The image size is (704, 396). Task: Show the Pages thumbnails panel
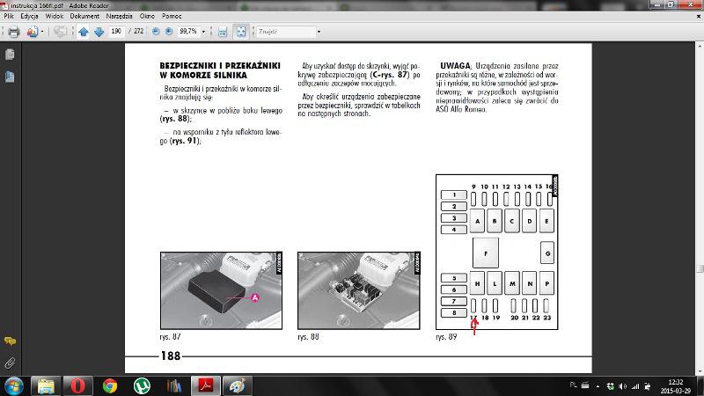(10, 55)
